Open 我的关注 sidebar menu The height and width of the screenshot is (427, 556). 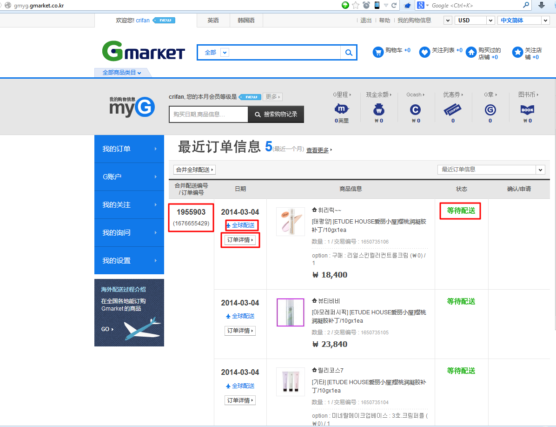coord(129,204)
